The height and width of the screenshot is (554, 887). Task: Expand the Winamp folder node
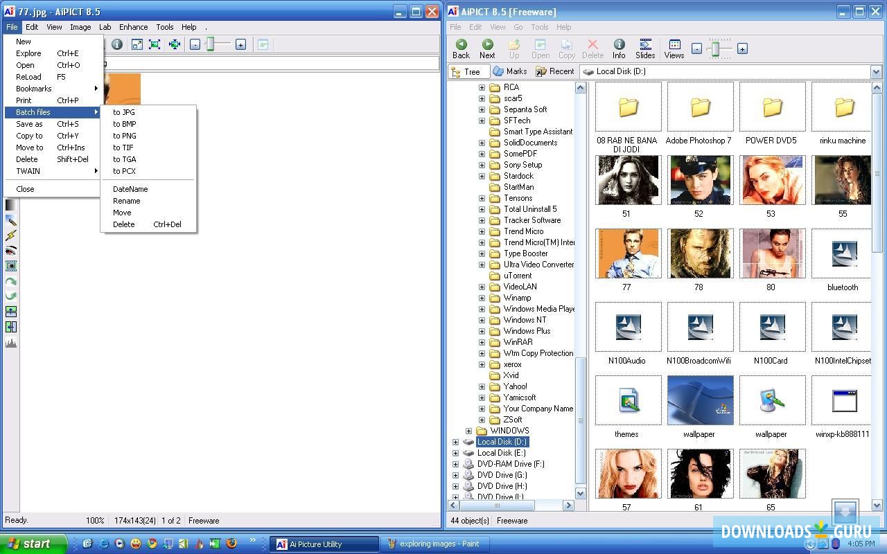click(x=482, y=298)
